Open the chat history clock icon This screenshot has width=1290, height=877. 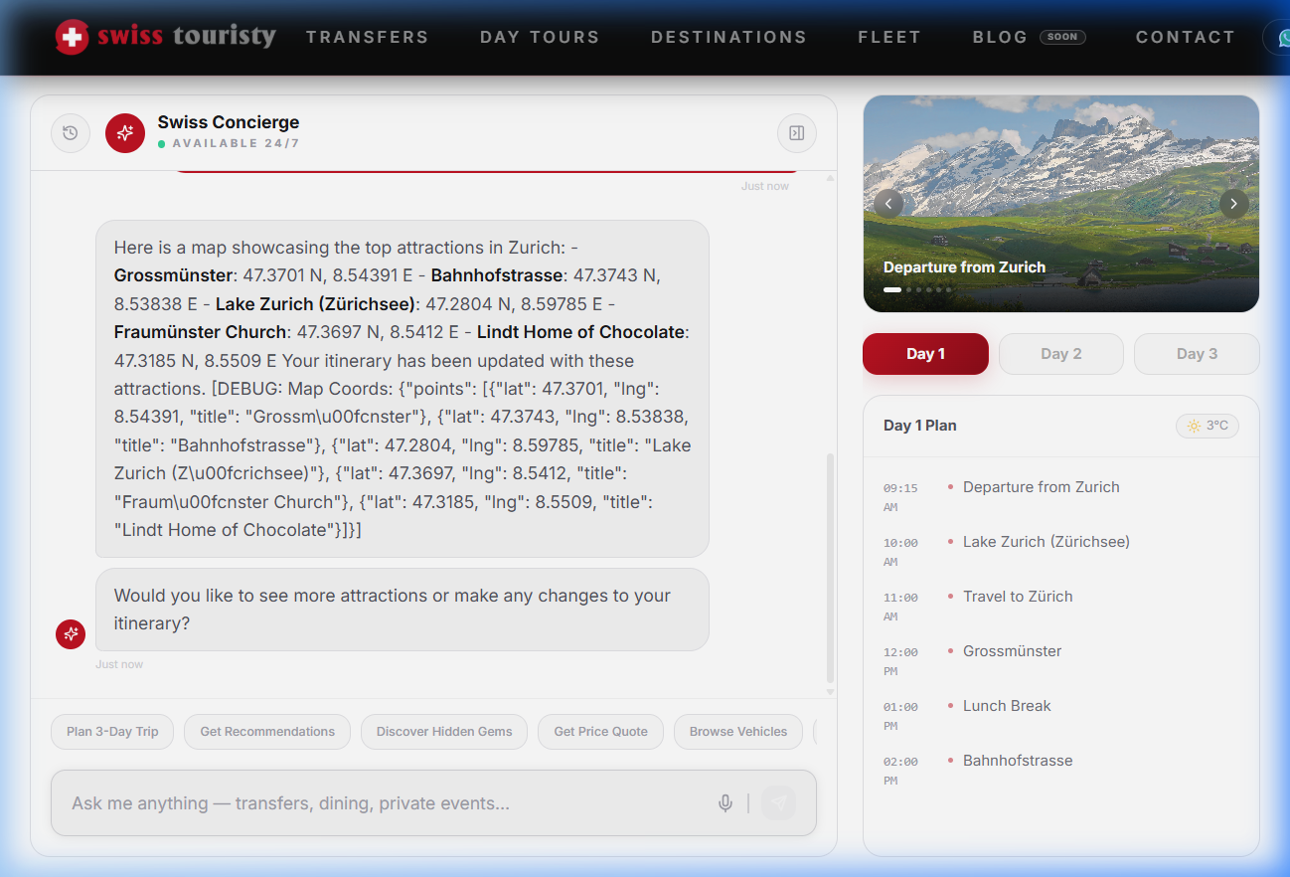pyautogui.click(x=71, y=132)
